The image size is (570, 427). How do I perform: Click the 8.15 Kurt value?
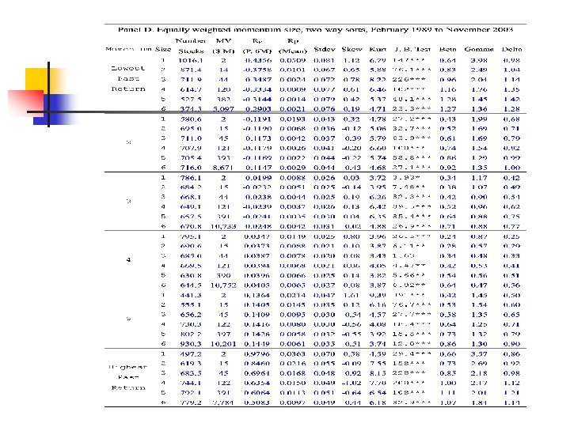pyautogui.click(x=378, y=373)
